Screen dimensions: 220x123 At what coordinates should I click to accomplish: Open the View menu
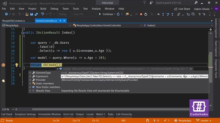21,9
